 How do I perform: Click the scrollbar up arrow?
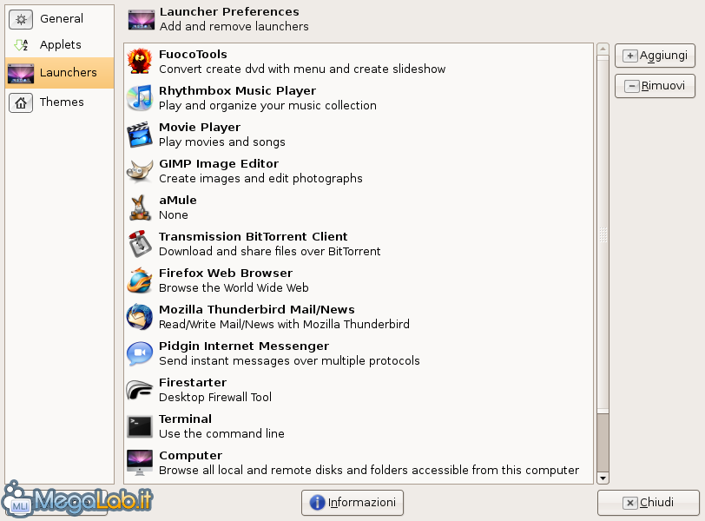click(603, 49)
